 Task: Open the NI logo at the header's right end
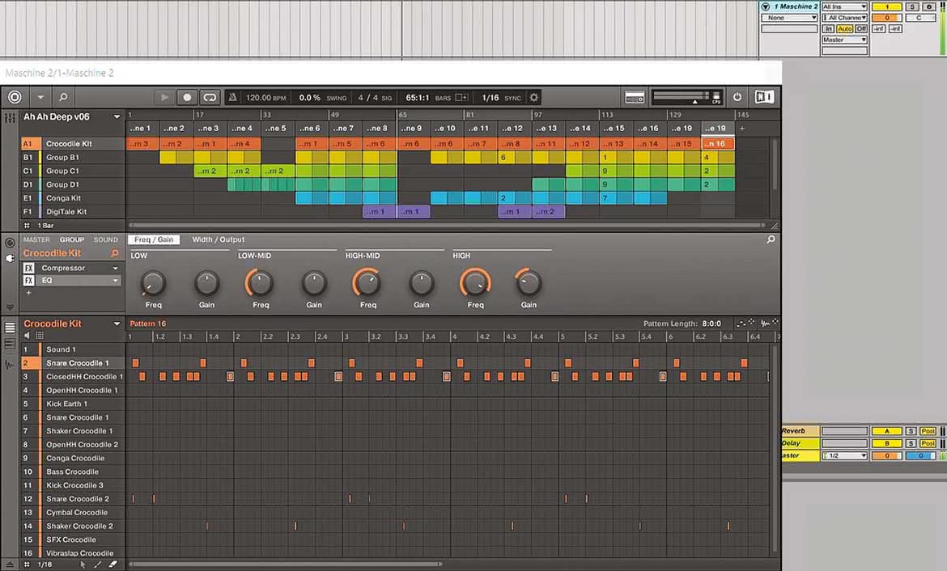click(x=764, y=97)
